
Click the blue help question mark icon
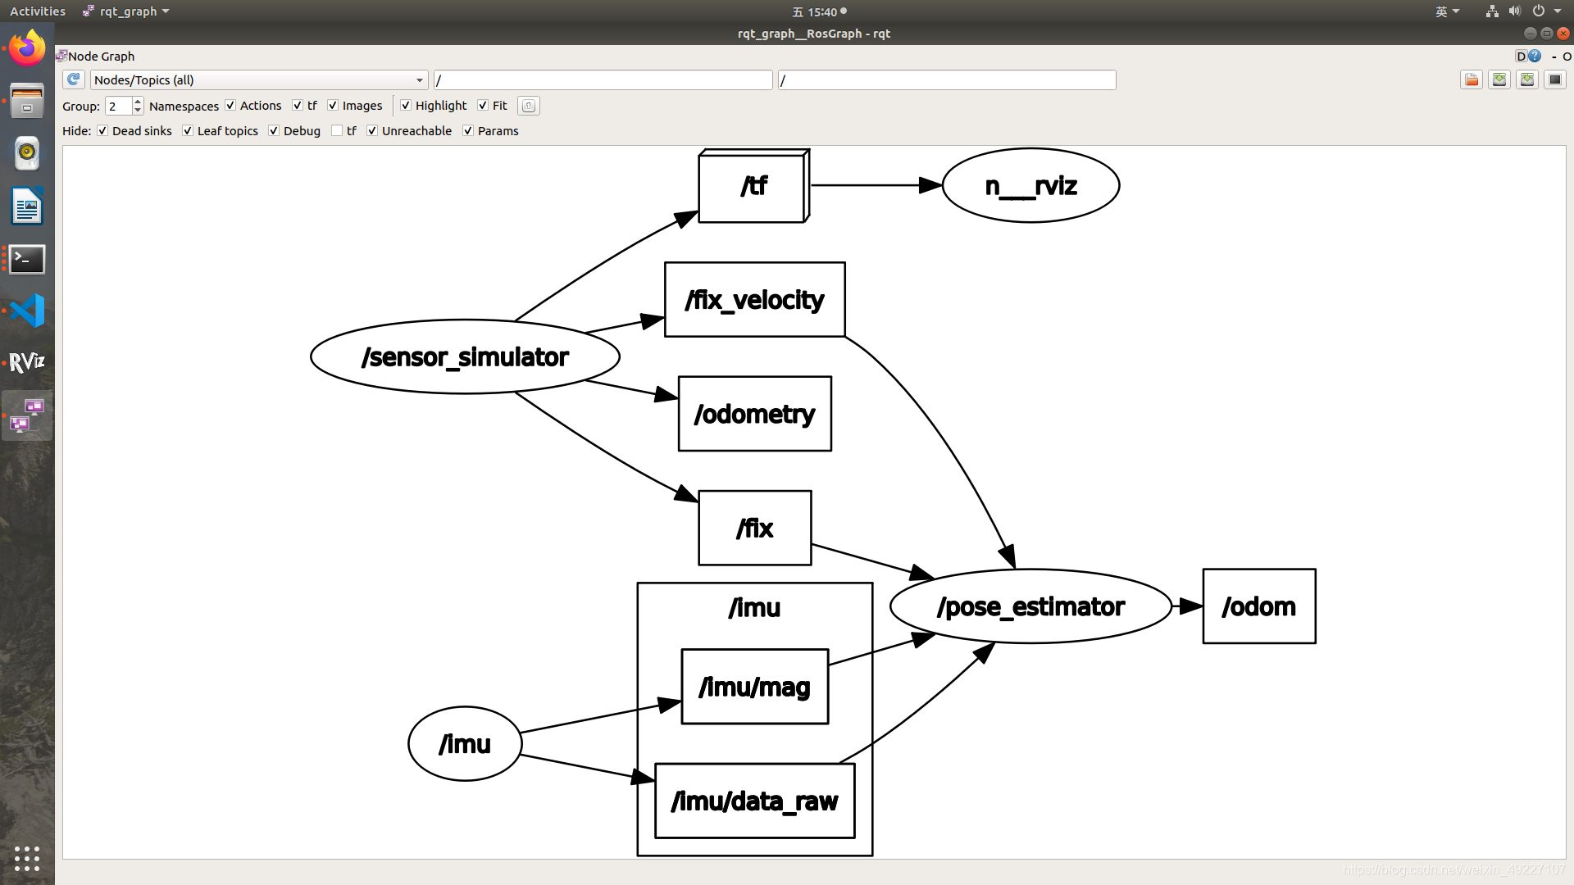click(1535, 57)
